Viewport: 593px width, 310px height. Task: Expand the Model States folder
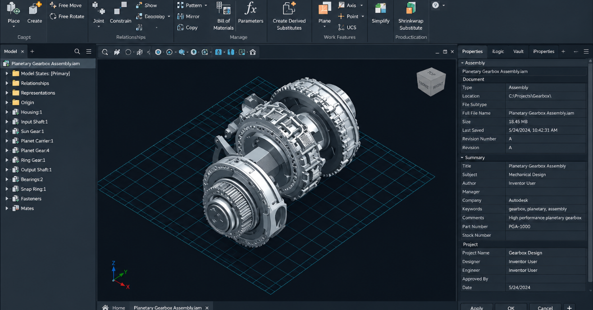tap(7, 73)
